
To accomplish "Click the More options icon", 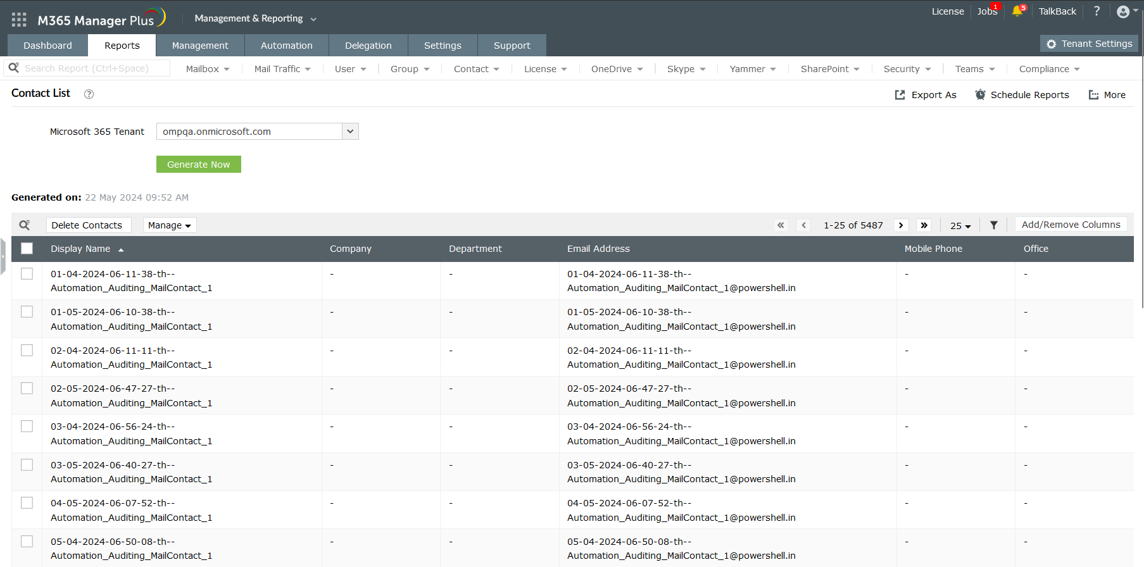I will pyautogui.click(x=1093, y=95).
